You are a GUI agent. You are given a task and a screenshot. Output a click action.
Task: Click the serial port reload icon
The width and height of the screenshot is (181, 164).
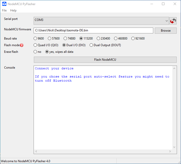(x=173, y=21)
